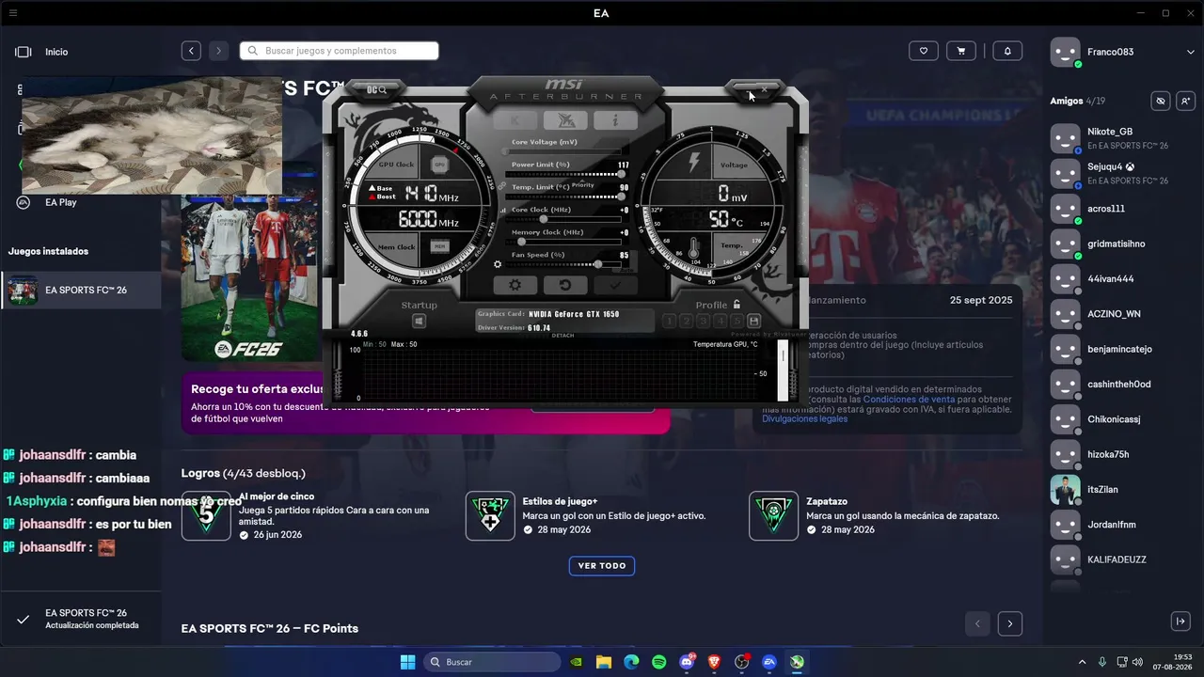Image resolution: width=1204 pixels, height=677 pixels.
Task: Select EA SPORTS FC 26 in installed games
Action: [81, 291]
